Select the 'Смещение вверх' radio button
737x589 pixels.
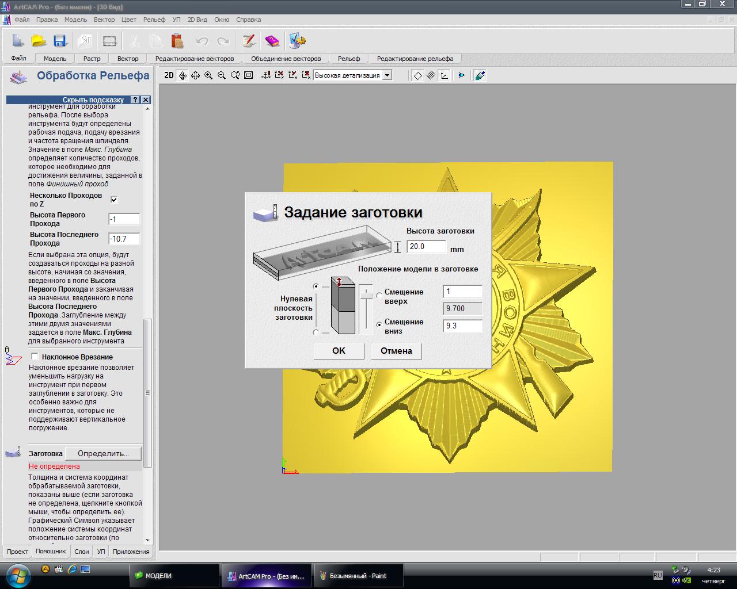click(x=379, y=296)
